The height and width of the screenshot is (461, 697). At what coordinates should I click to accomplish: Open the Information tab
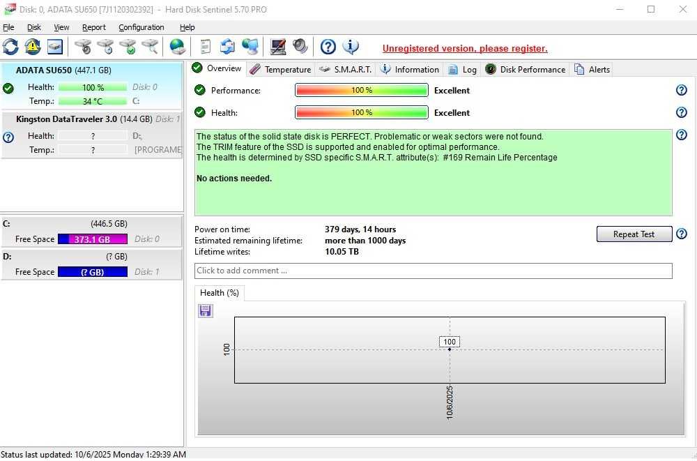coord(409,70)
